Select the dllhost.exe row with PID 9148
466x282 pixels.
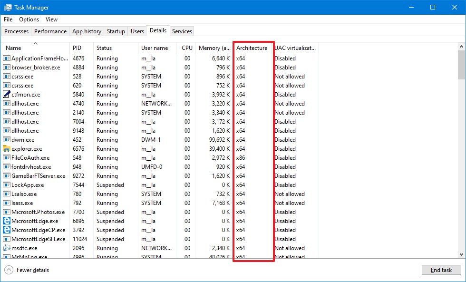(160, 131)
